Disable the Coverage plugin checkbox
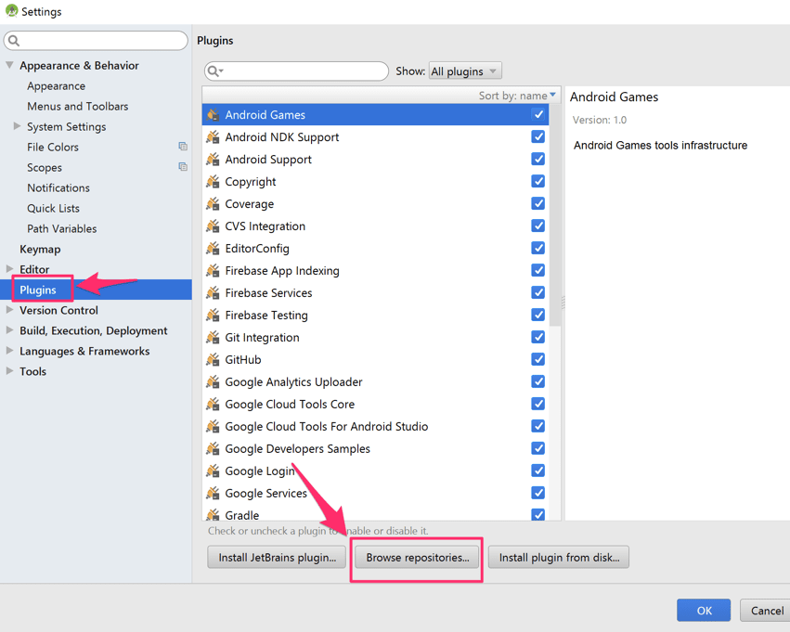The width and height of the screenshot is (790, 632). (538, 203)
